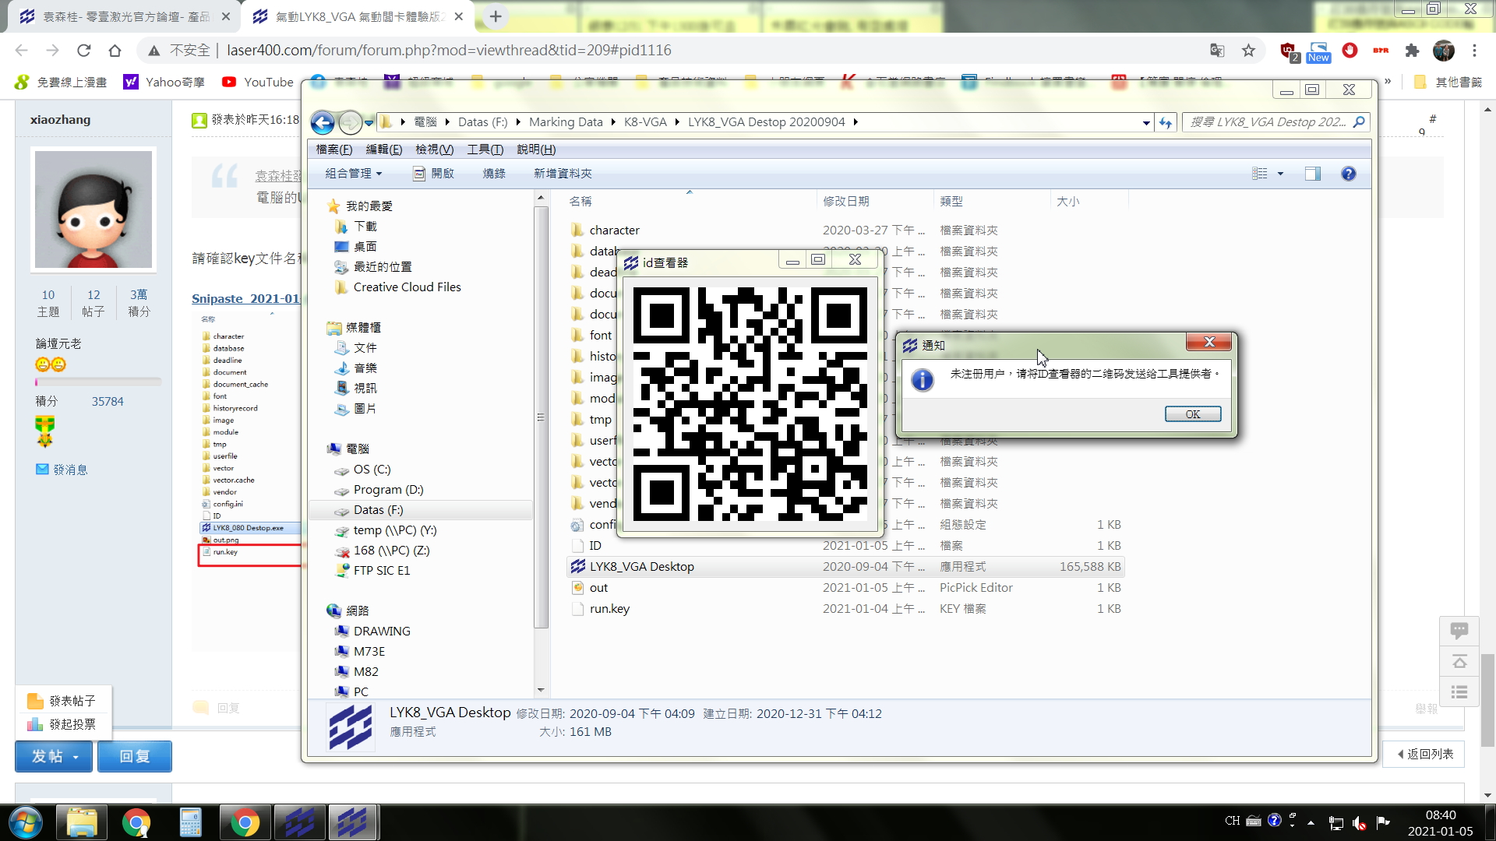Open Chrome three-dot menu

(1474, 51)
